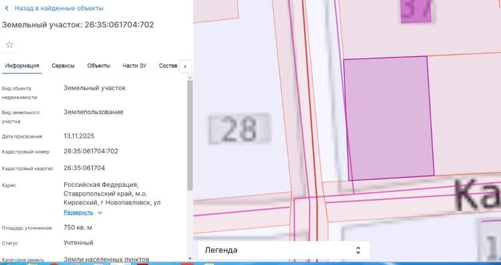The width and height of the screenshot is (501, 265).
Task: Expand the full address with Развернуть link
Action: pyautogui.click(x=78, y=213)
